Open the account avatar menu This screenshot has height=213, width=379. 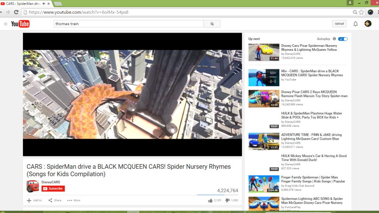click(x=368, y=23)
